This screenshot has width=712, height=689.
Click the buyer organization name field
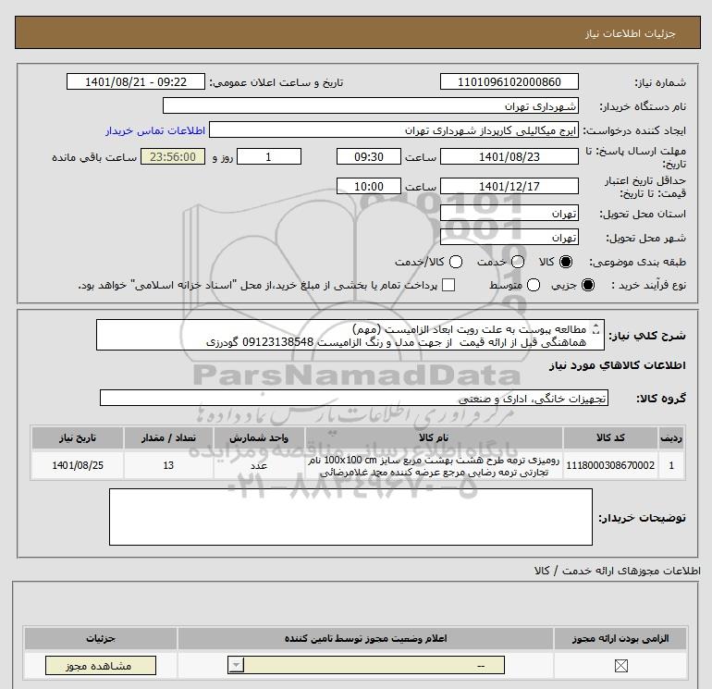pos(371,105)
